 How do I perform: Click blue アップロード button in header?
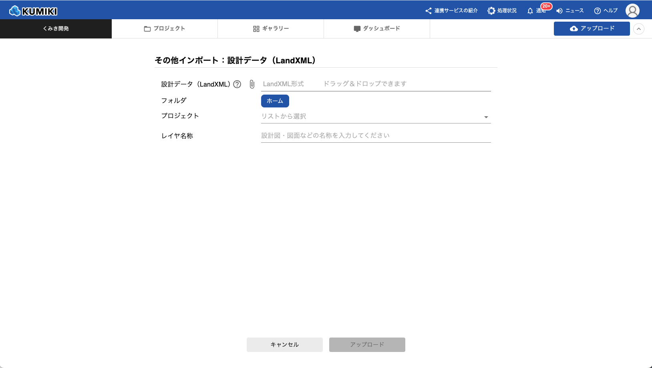tap(592, 29)
